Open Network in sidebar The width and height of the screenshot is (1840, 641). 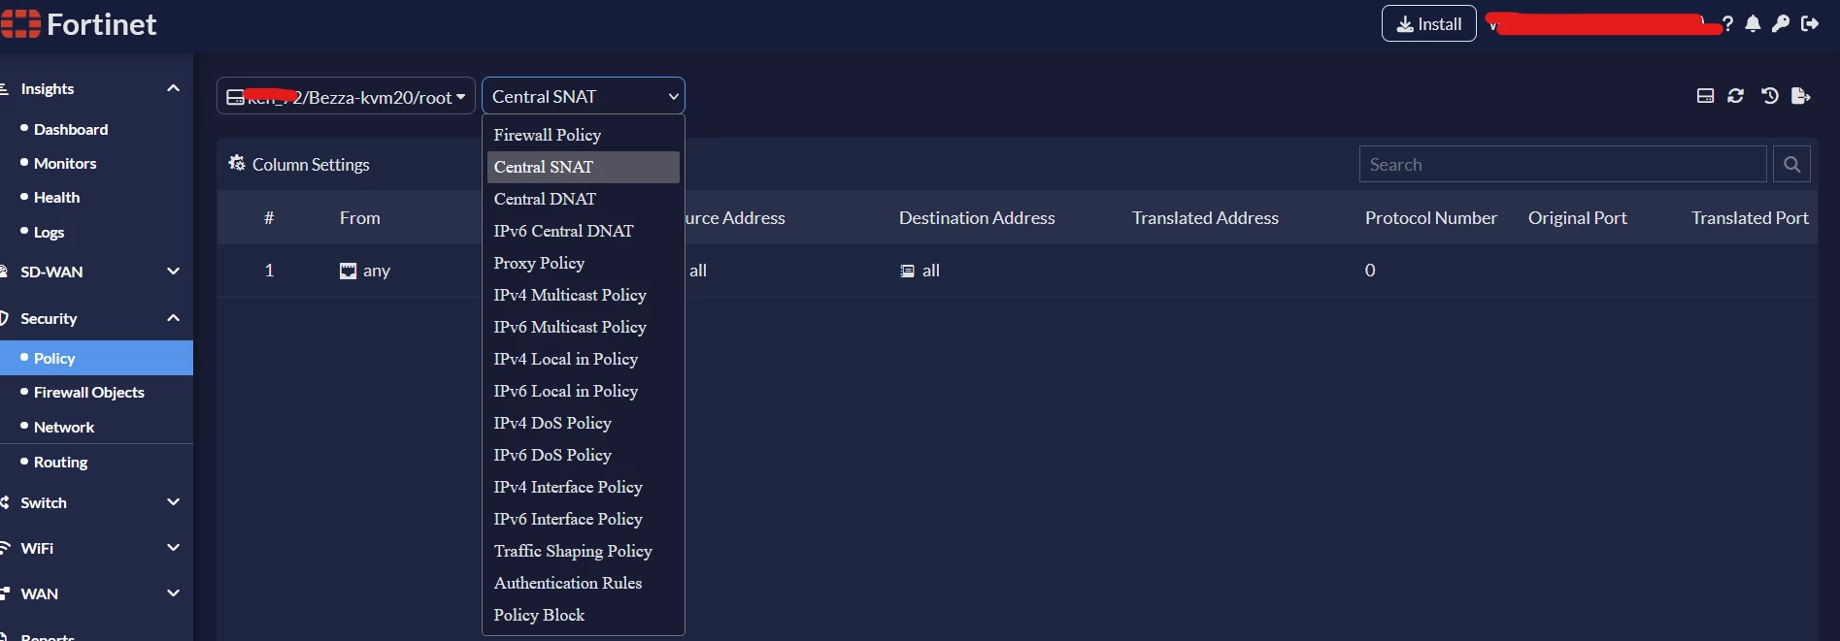64,427
